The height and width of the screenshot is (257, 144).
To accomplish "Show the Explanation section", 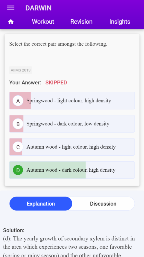I will point(41,204).
